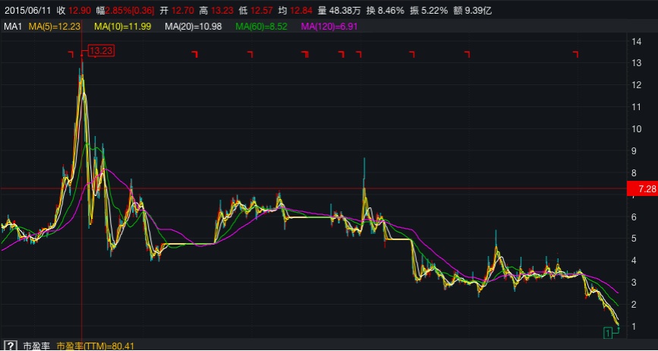Click the white MA(20)=10.98 legend
The width and height of the screenshot is (658, 351).
(x=194, y=27)
